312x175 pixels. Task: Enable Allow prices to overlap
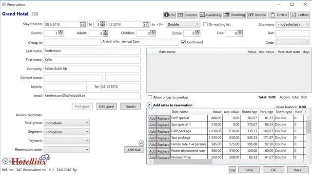click(x=150, y=97)
